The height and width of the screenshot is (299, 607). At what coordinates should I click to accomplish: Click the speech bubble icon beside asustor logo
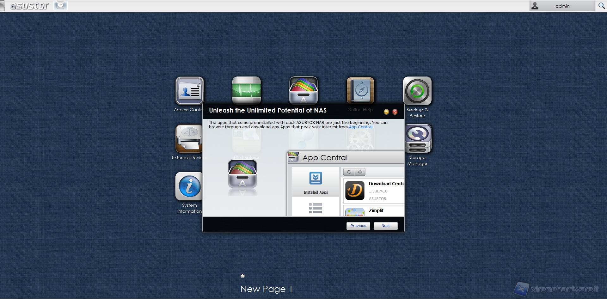pos(60,5)
